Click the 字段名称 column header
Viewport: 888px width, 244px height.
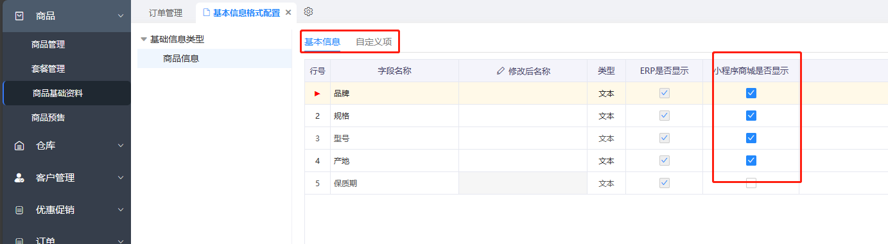(394, 71)
